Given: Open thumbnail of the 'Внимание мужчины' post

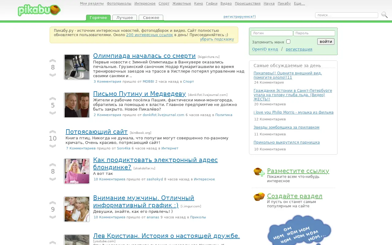Looking at the screenshot, I should coord(77,209).
